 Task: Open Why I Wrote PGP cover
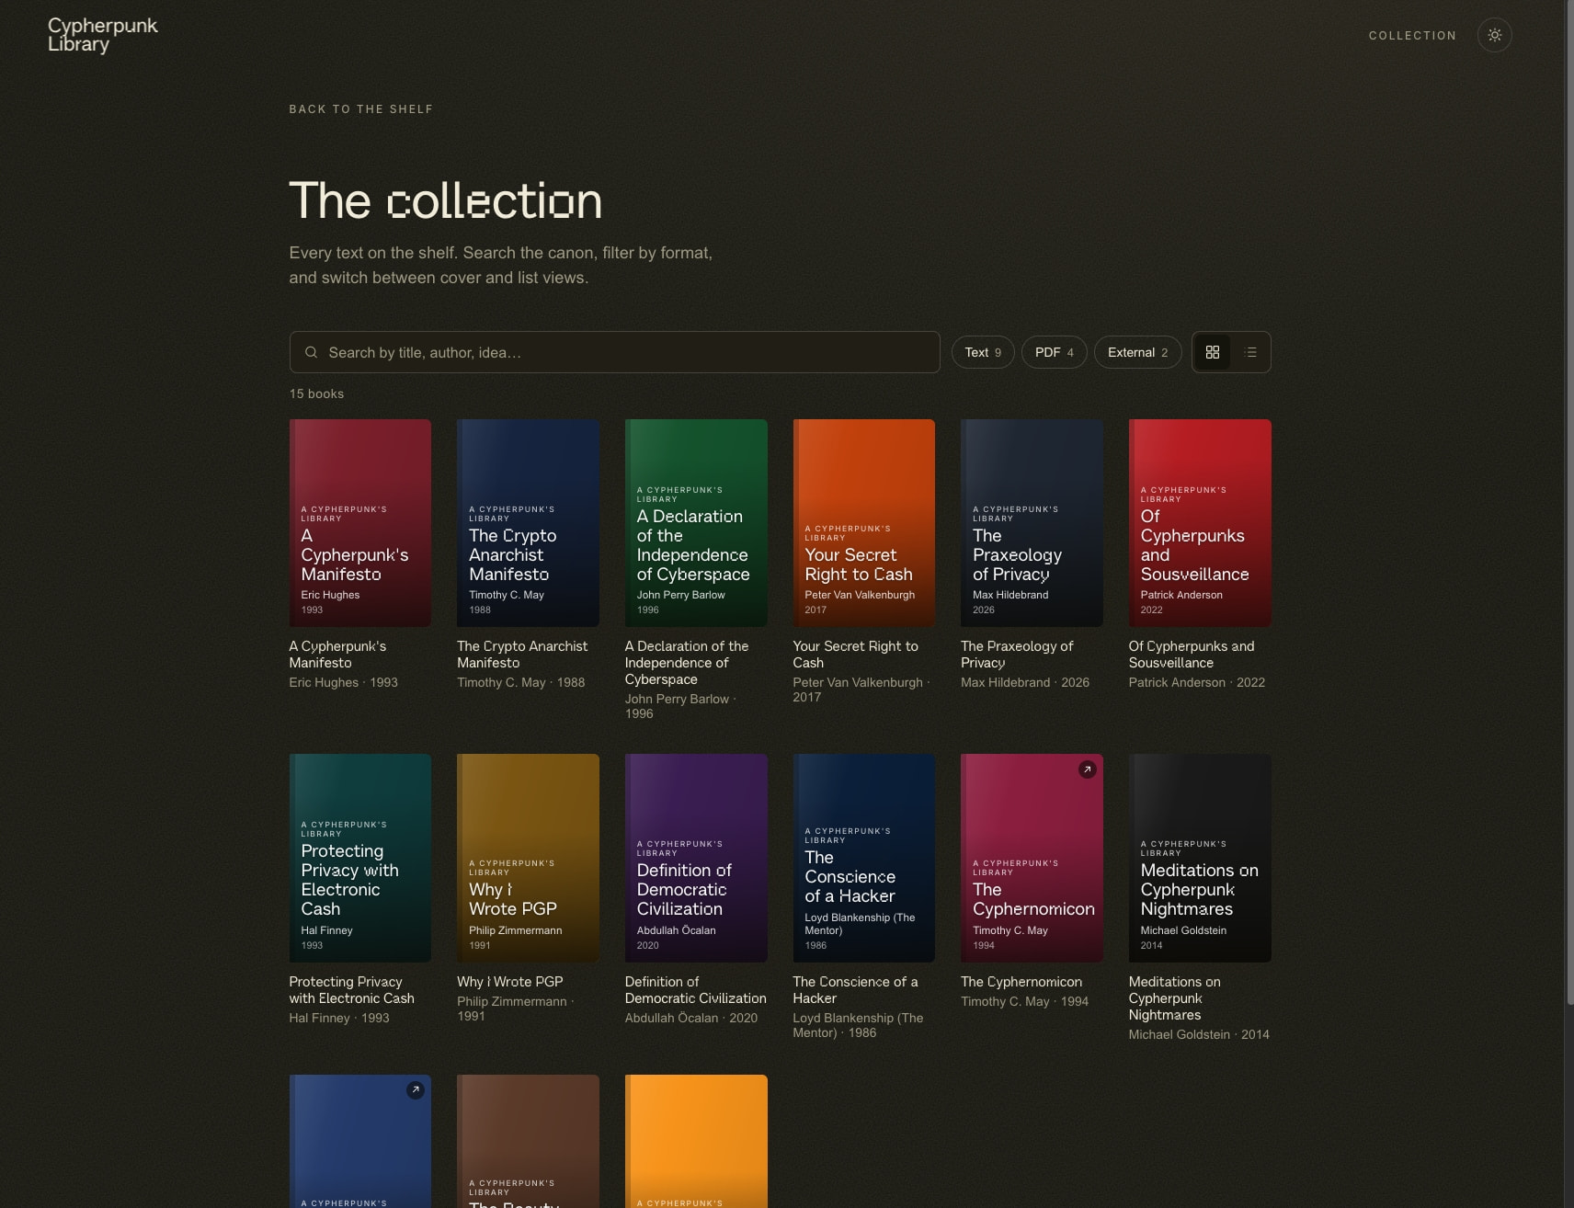pos(528,858)
